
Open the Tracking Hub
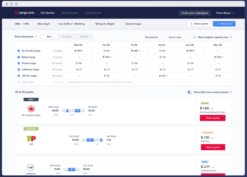[x=93, y=13]
